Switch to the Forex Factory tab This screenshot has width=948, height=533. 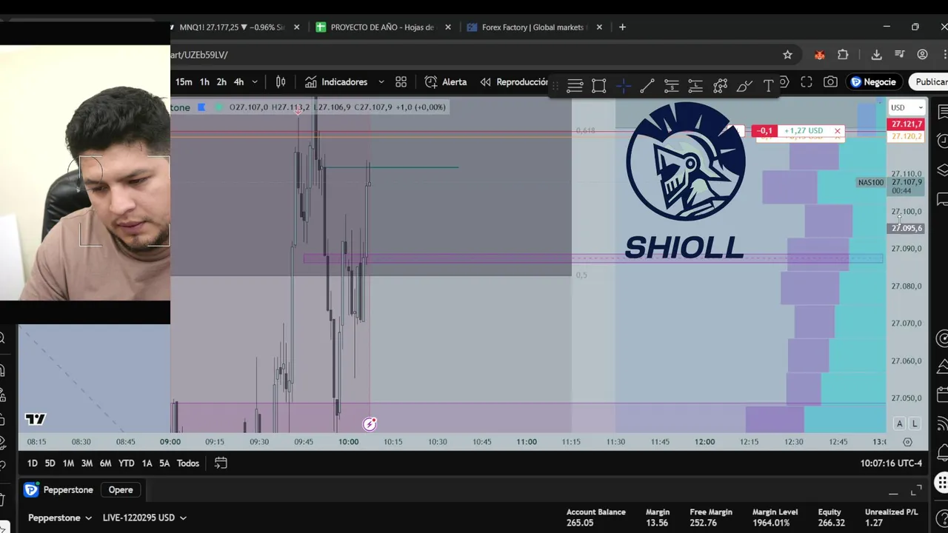point(533,27)
